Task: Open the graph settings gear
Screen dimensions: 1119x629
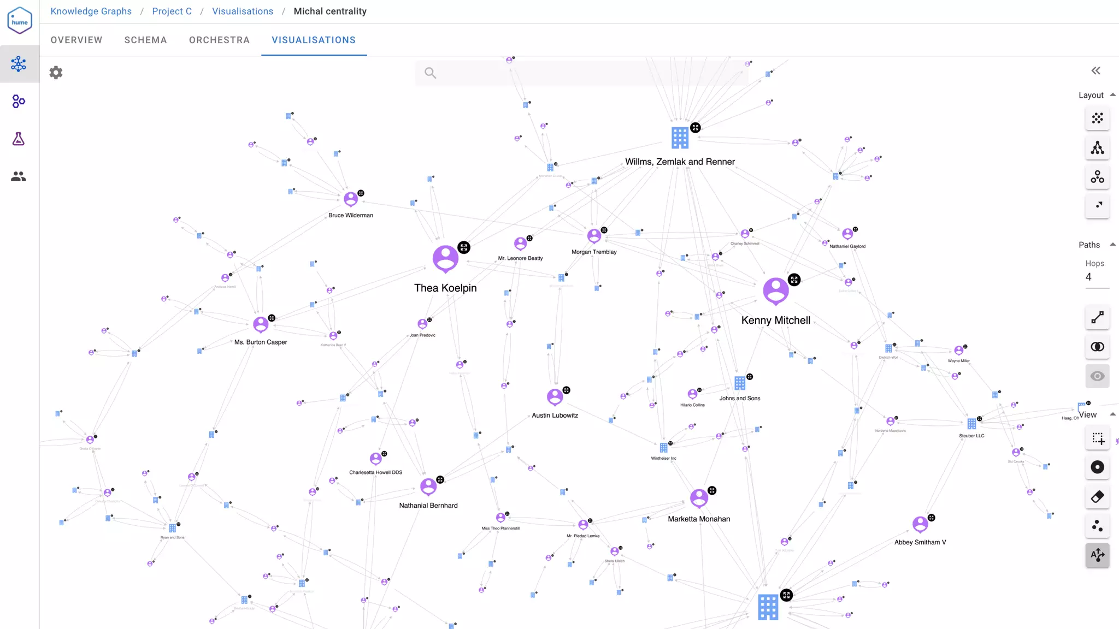Action: point(56,73)
